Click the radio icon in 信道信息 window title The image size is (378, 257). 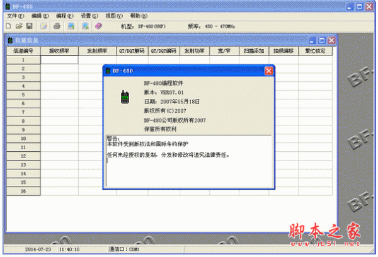point(10,40)
